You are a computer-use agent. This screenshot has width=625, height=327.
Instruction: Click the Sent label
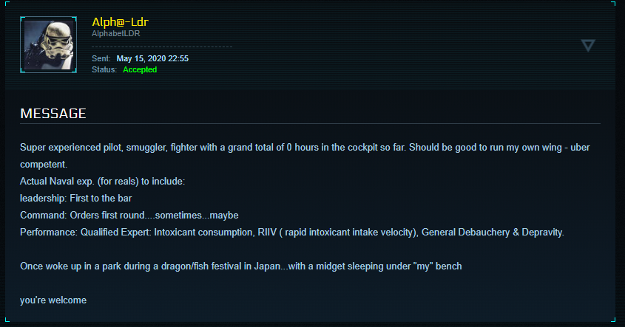(x=101, y=58)
